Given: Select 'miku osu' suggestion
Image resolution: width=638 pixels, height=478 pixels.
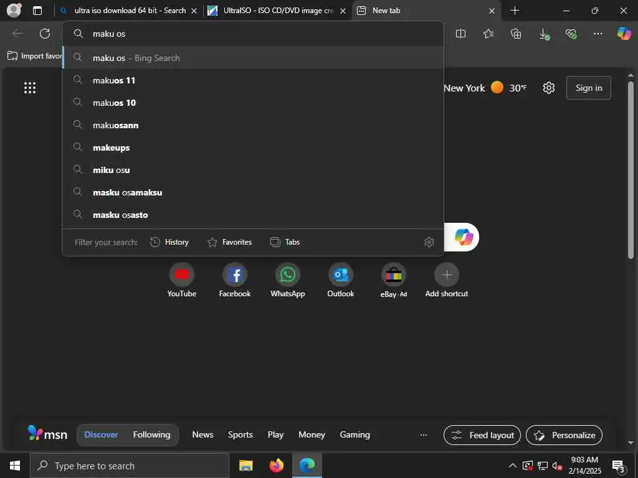Looking at the screenshot, I should [253, 169].
